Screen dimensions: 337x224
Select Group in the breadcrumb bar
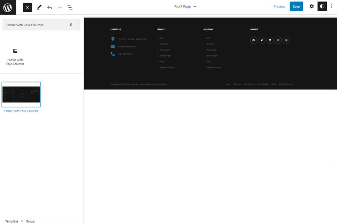coord(30,221)
